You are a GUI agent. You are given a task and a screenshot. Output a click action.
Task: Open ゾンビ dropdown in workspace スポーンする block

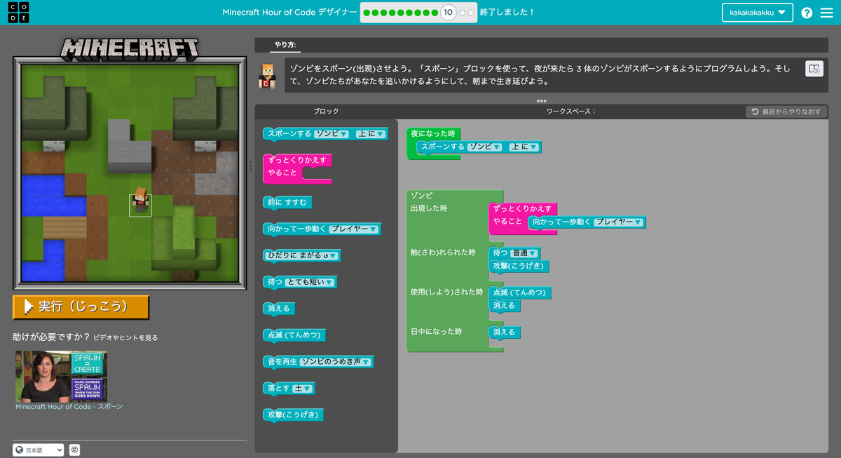pos(485,147)
